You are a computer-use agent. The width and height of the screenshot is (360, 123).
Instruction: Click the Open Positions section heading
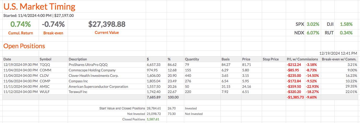(24, 46)
